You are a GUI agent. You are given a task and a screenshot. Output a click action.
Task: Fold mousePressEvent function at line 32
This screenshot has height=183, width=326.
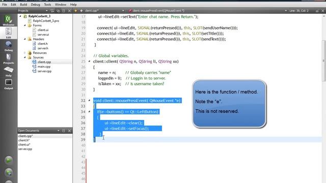pyautogui.click(x=90, y=101)
